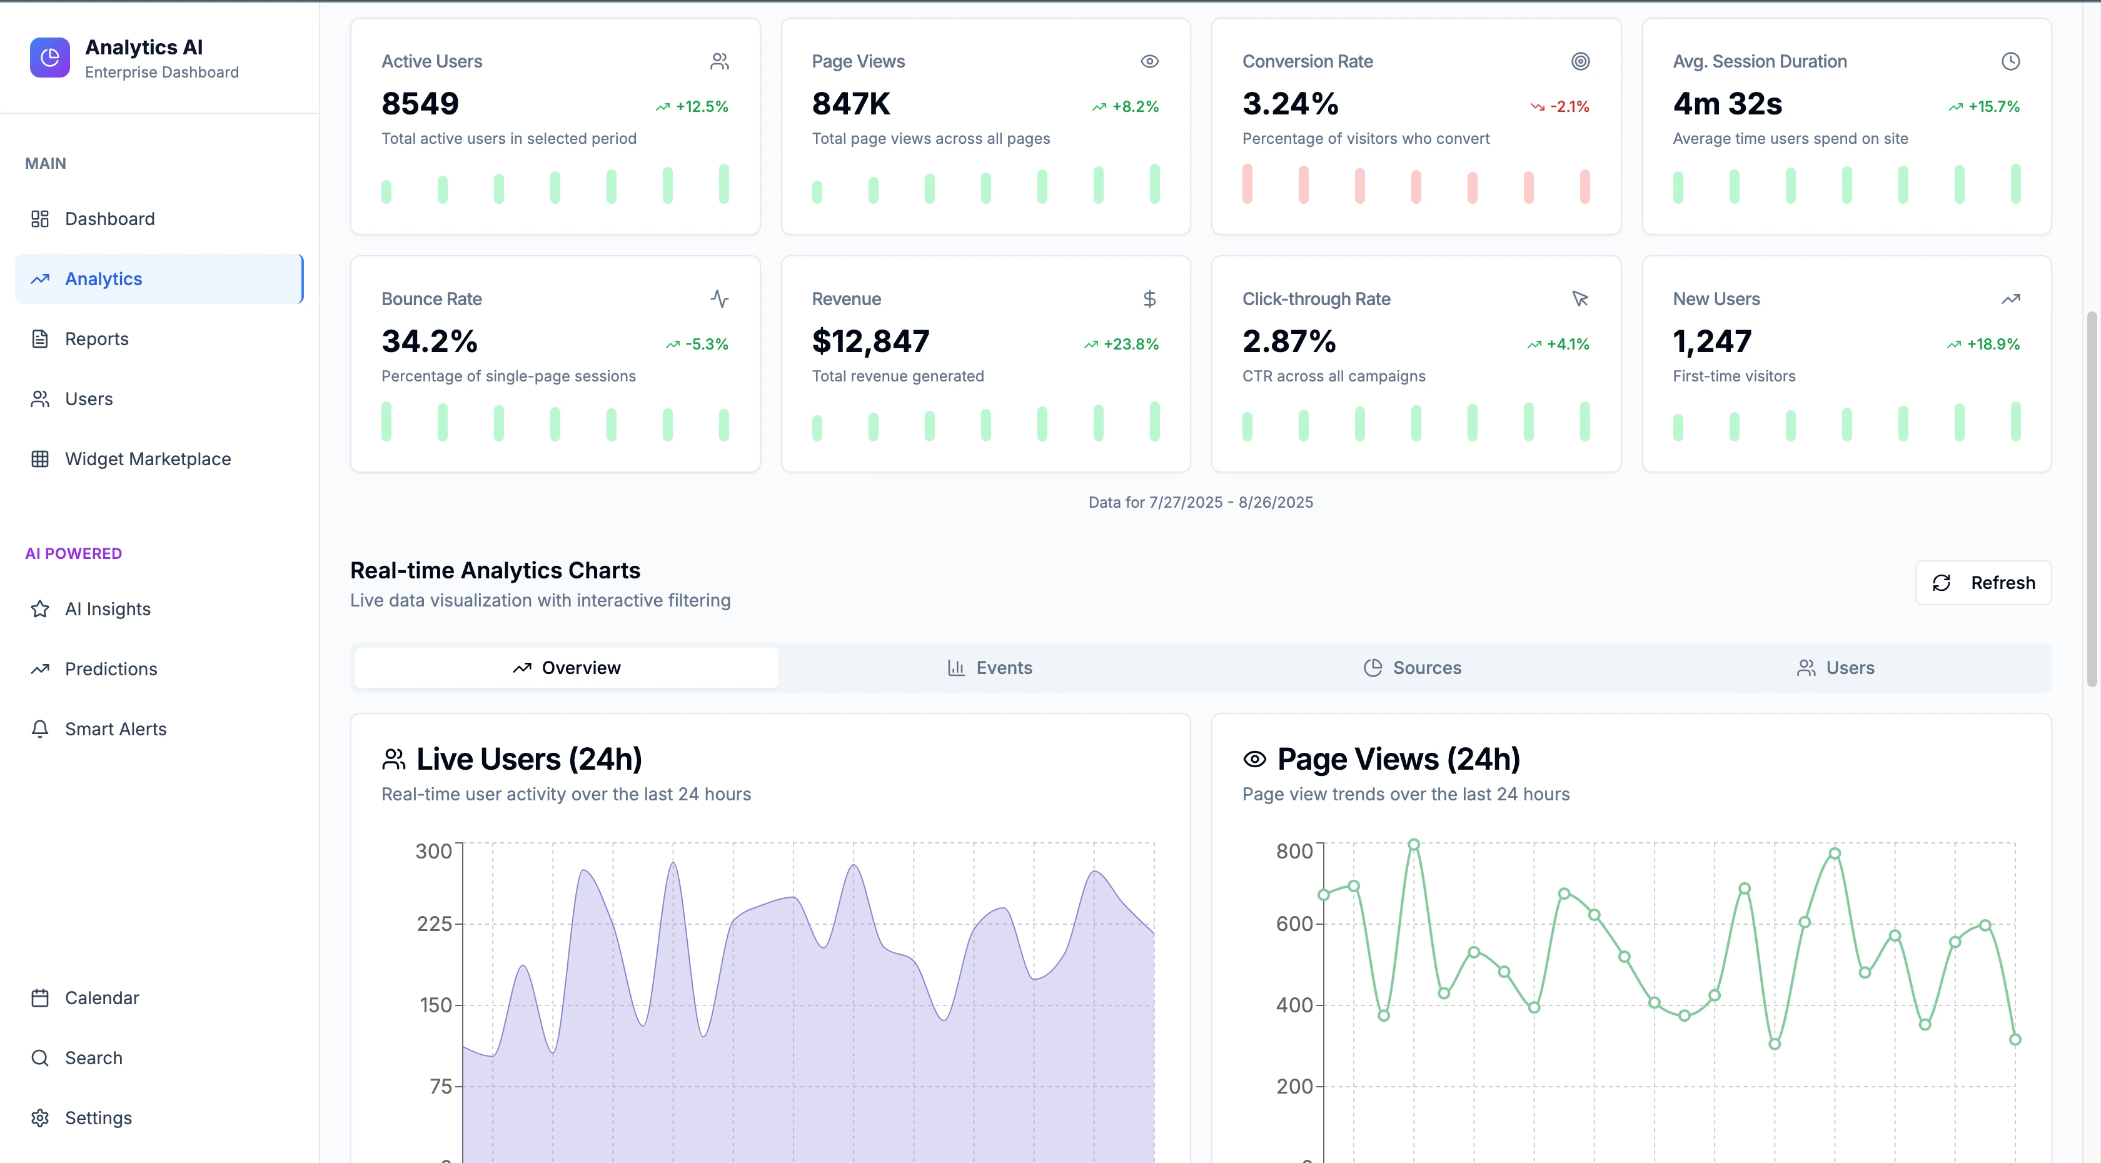Click the Reports document icon
Viewport: 2101px width, 1163px height.
[40, 338]
